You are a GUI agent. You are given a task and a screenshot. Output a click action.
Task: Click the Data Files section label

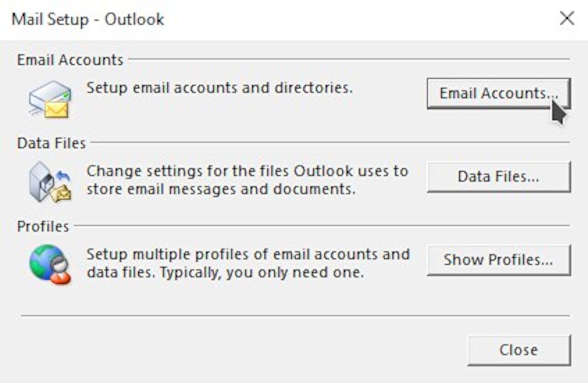coord(51,143)
